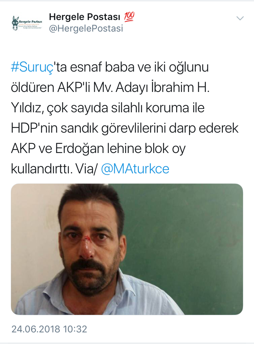Viewport: 254px width, 345px height.
Task: Click the word 'kullandırttı' in the tweet
Action: point(42,169)
